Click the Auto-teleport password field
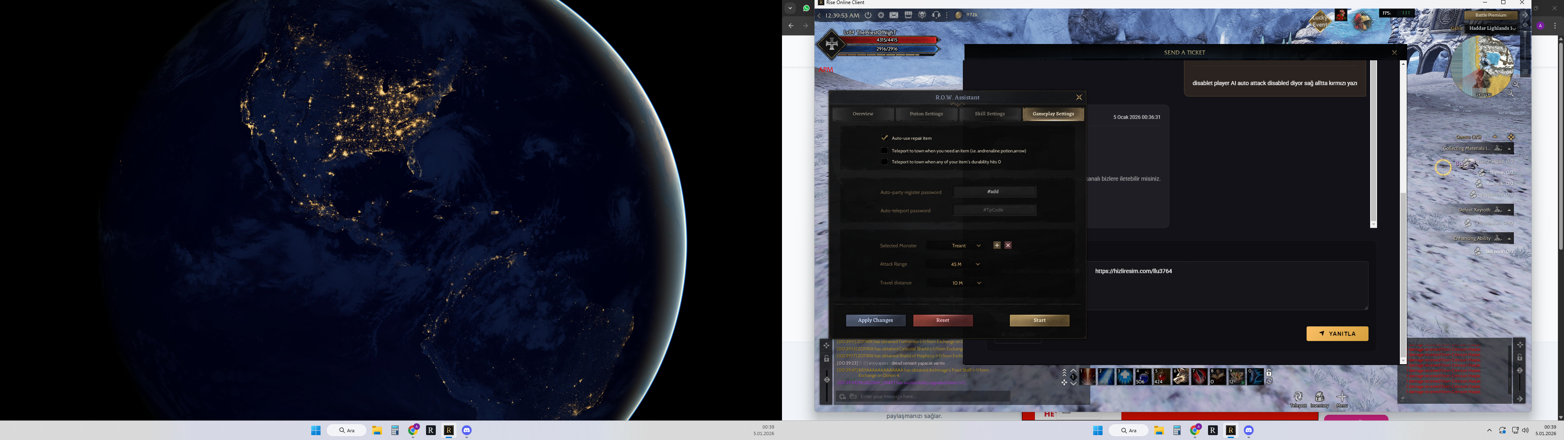 pos(995,210)
